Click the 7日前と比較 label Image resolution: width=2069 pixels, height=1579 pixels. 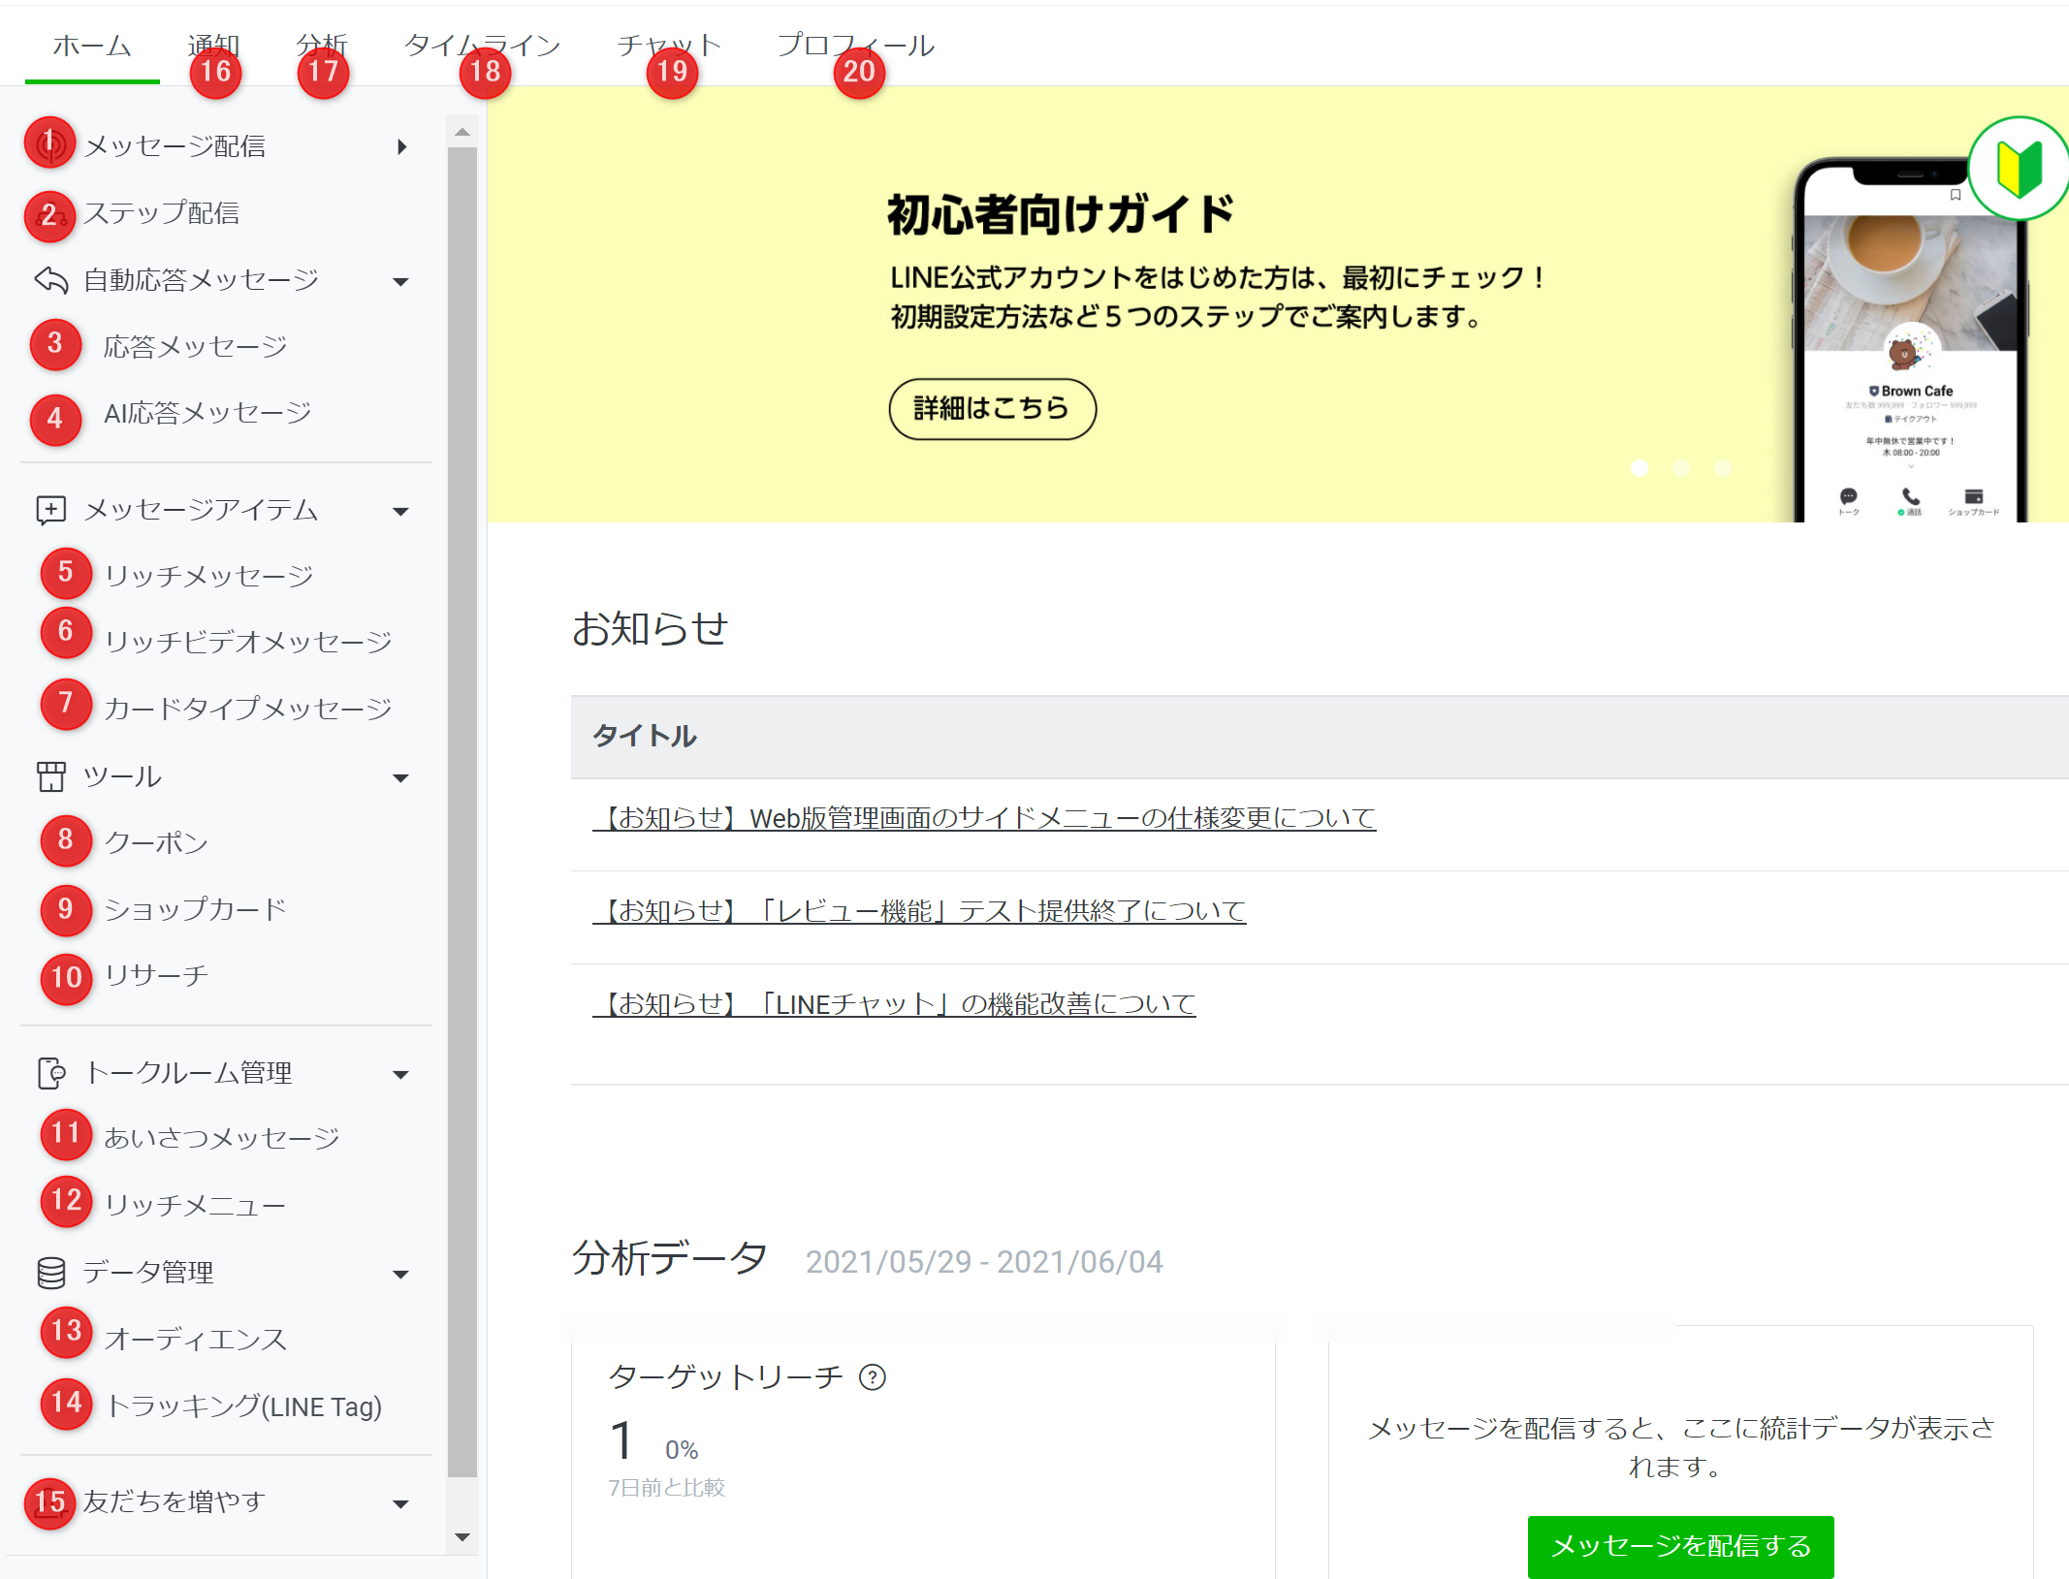click(x=667, y=1488)
